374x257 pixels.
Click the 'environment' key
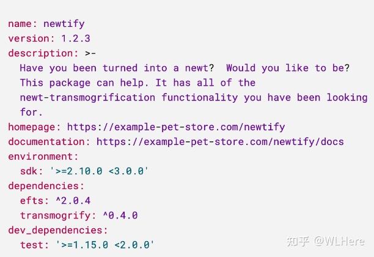40,157
